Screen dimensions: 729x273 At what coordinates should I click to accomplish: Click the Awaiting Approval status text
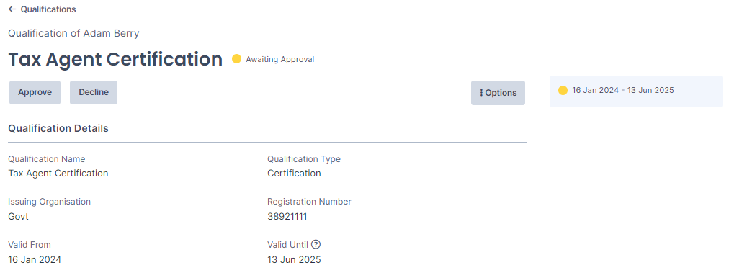[x=280, y=60]
